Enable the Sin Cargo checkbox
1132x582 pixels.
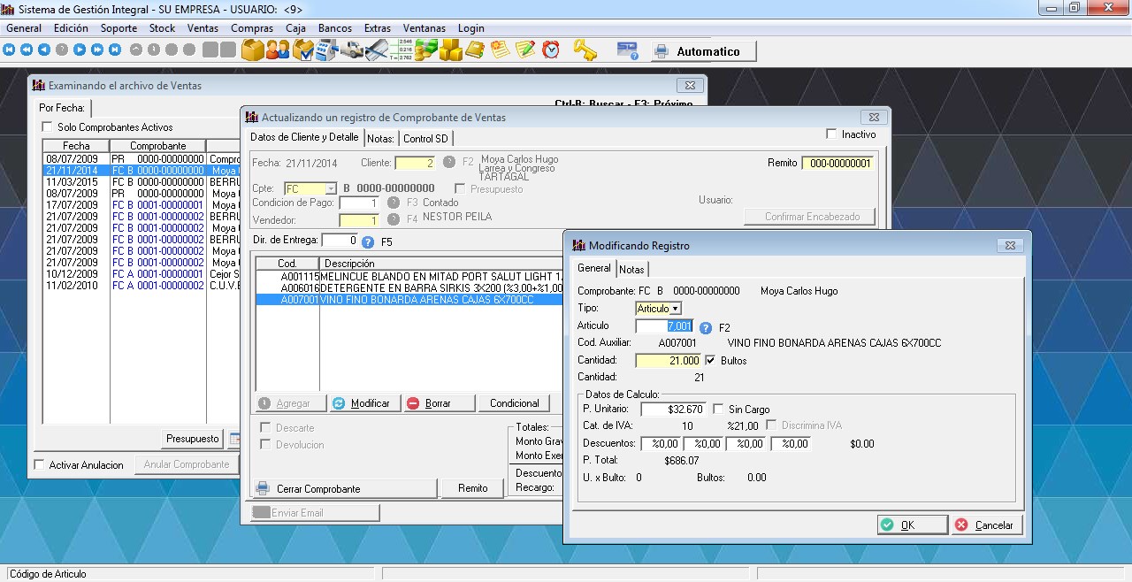718,410
